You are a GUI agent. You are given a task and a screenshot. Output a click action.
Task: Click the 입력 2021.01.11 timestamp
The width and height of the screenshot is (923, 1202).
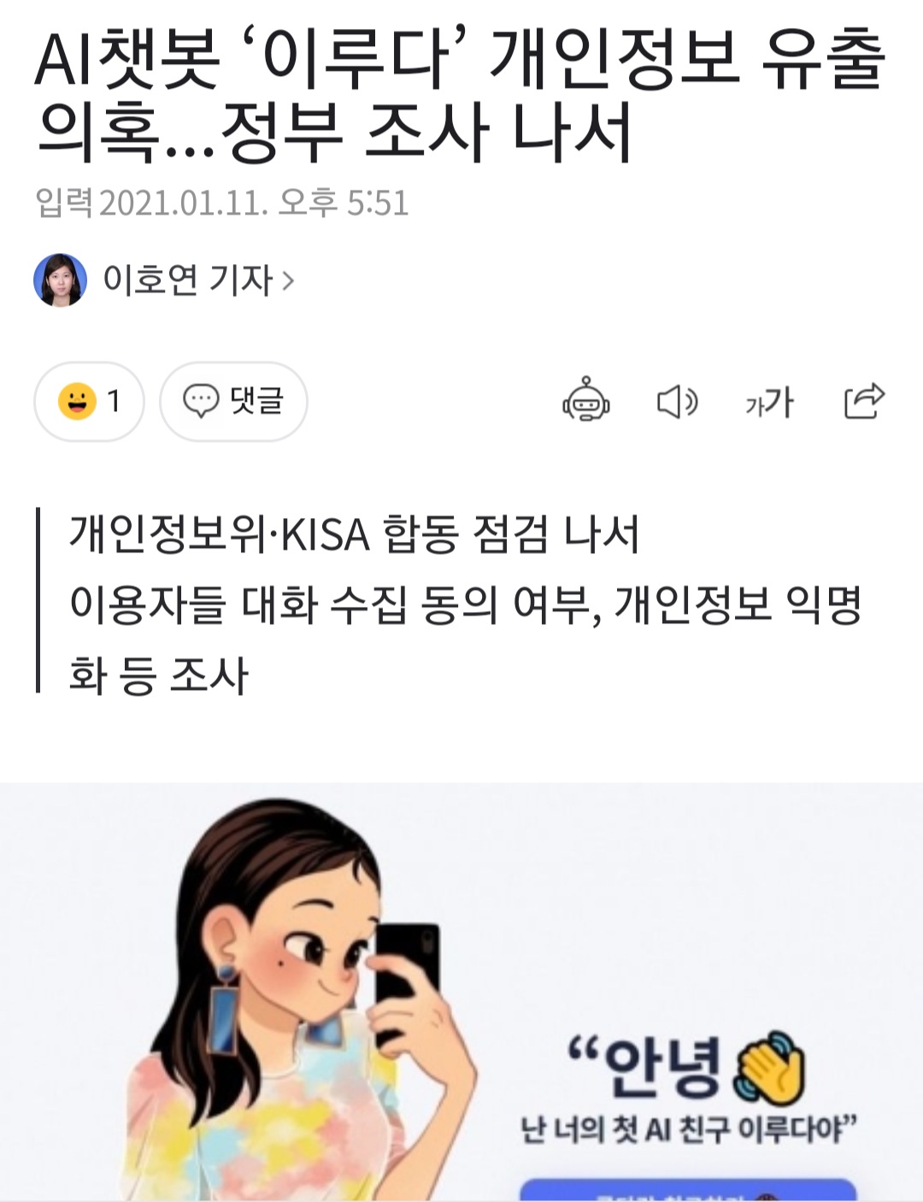222,203
